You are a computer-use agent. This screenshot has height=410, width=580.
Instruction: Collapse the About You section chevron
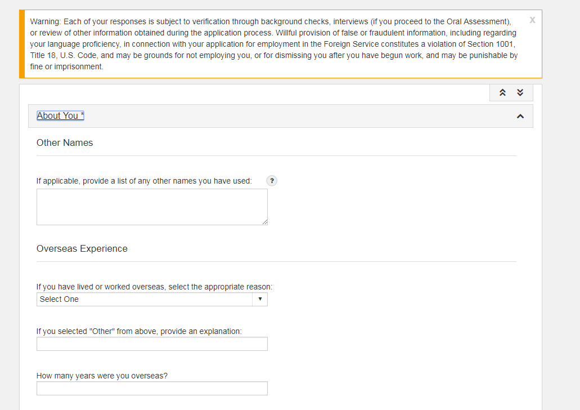[x=520, y=116]
